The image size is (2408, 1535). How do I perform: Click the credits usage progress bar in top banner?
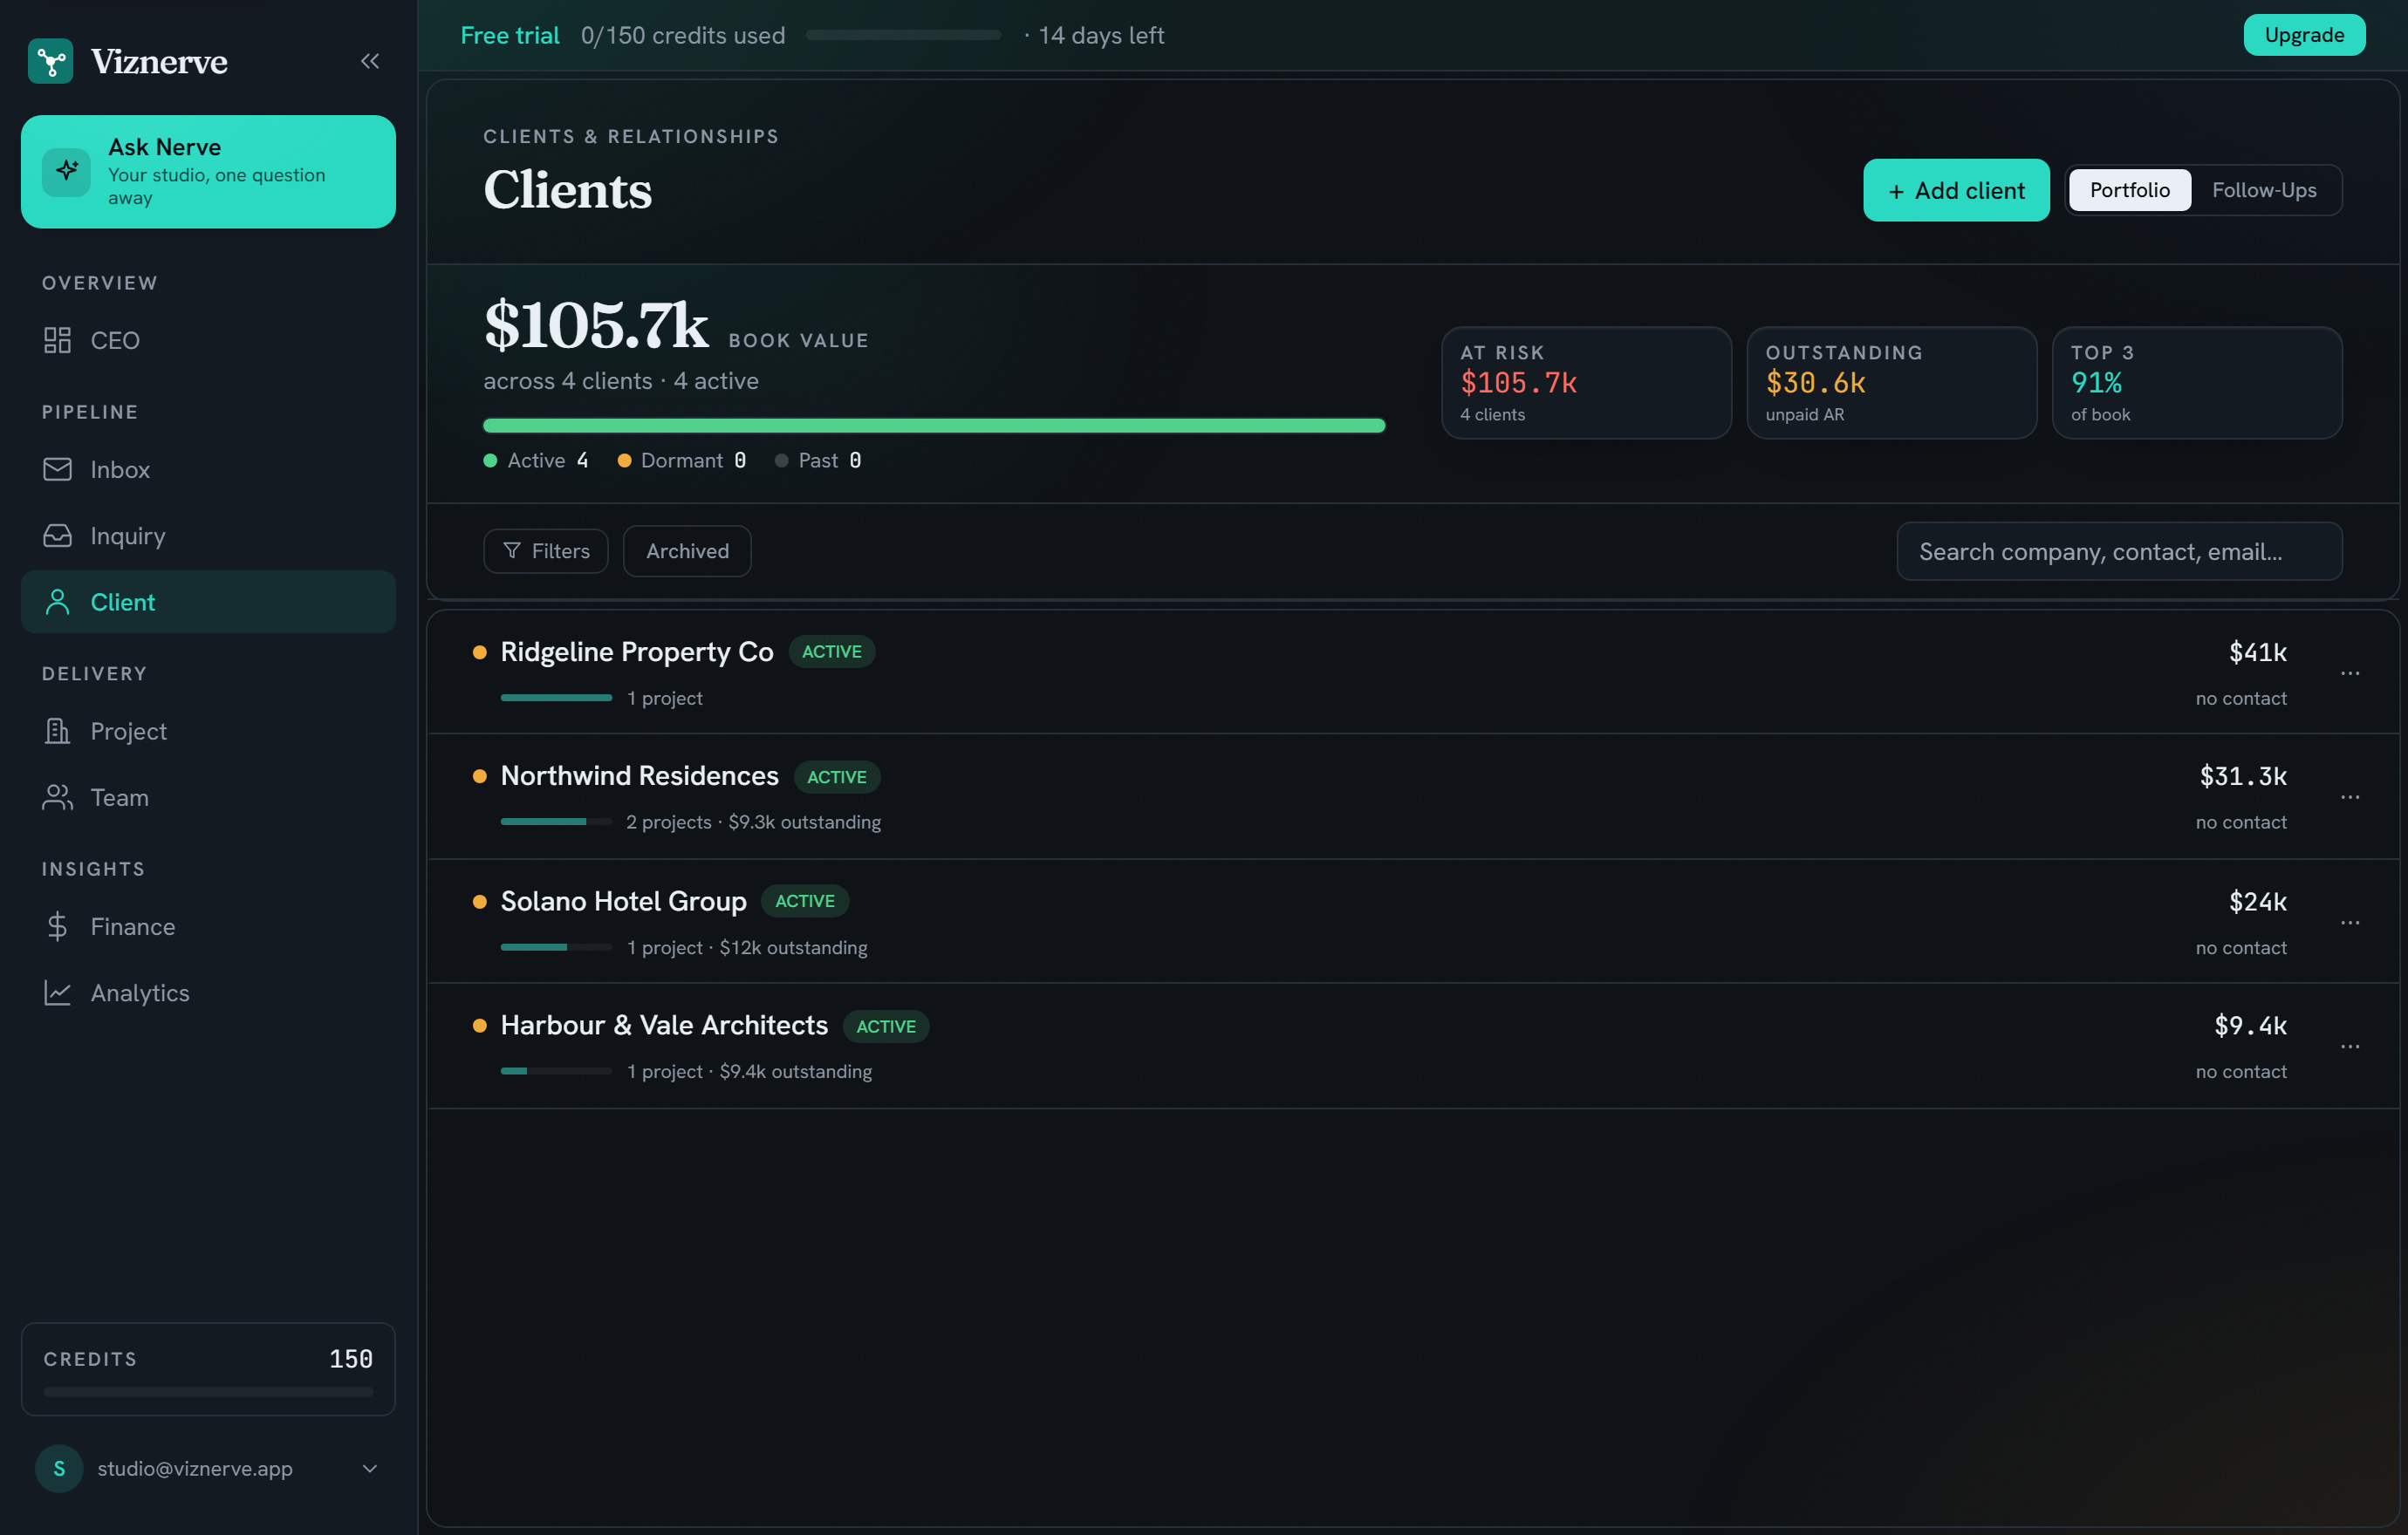tap(903, 35)
